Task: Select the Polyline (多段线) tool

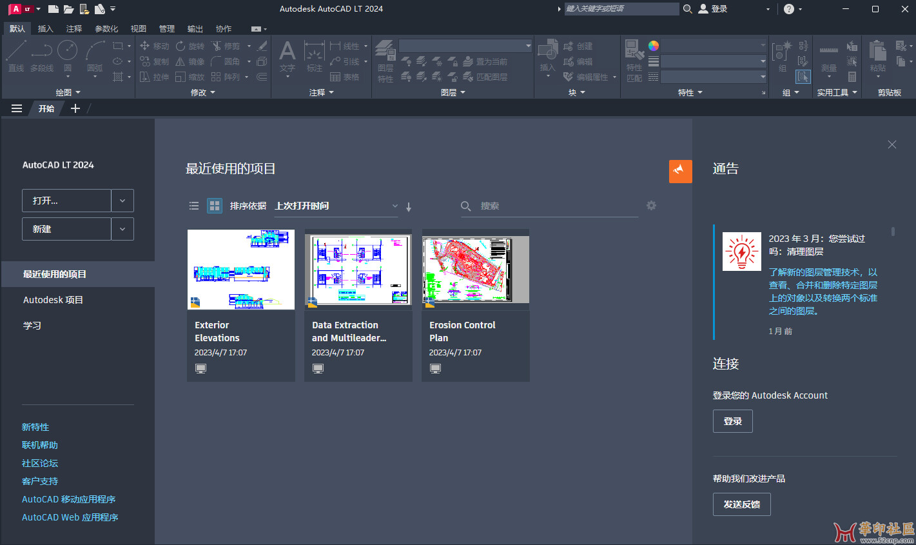Action: 42,56
